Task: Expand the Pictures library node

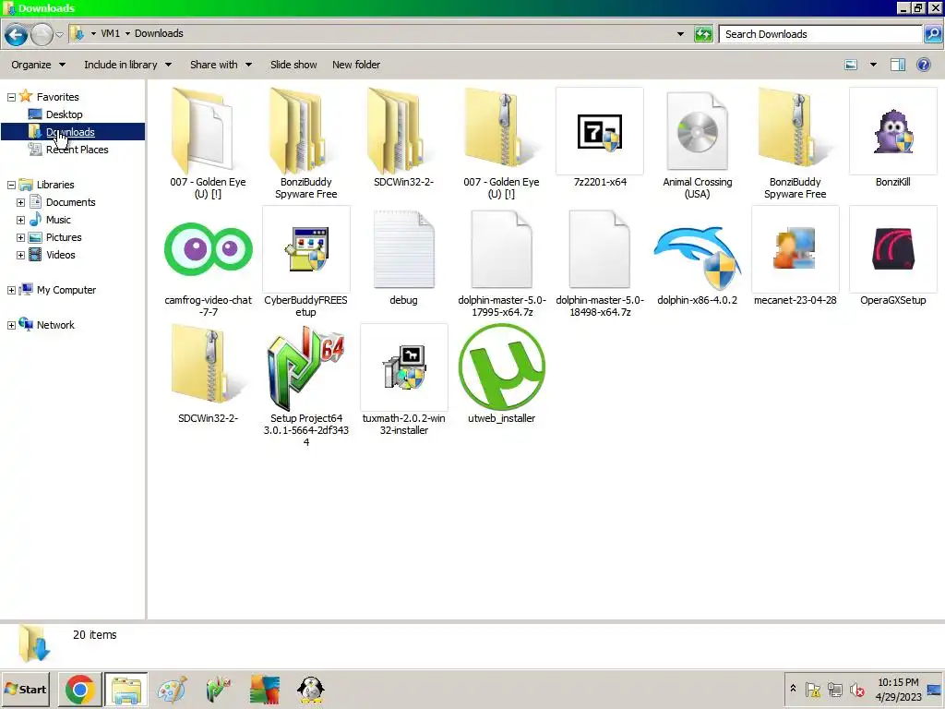Action: click(x=20, y=237)
